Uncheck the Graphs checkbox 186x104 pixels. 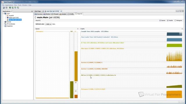click(x=168, y=21)
